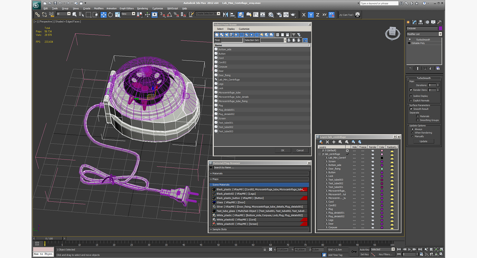The width and height of the screenshot is (477, 258).
Task: Activate the Select and Rotate tool
Action: pyautogui.click(x=110, y=15)
